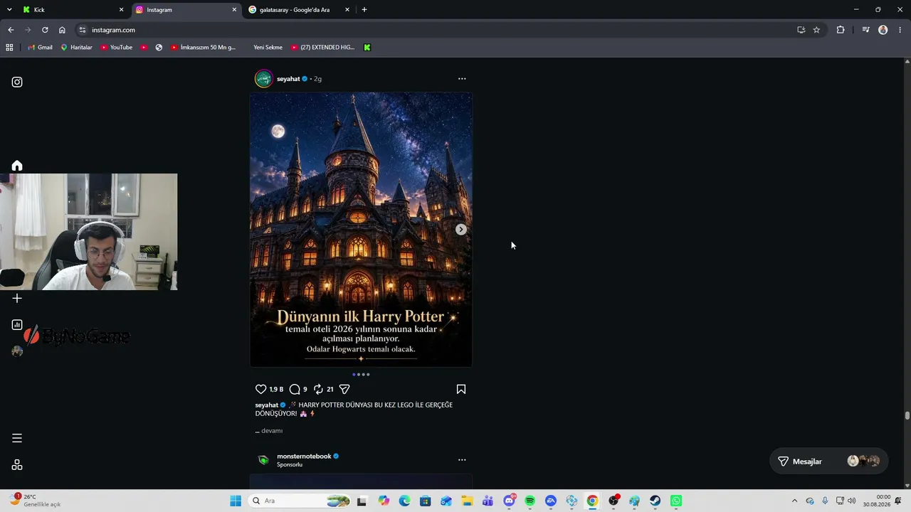The height and width of the screenshot is (512, 911).
Task: Open comments on the seyahat post
Action: pos(295,389)
